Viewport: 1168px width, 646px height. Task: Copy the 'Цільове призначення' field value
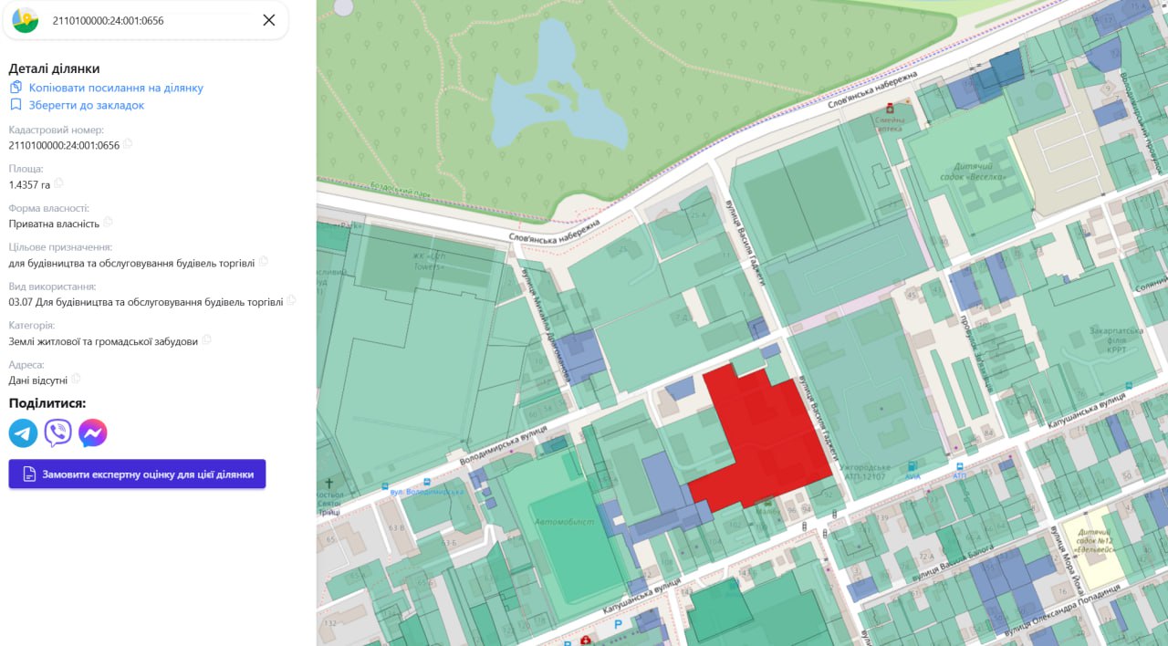pos(263,262)
